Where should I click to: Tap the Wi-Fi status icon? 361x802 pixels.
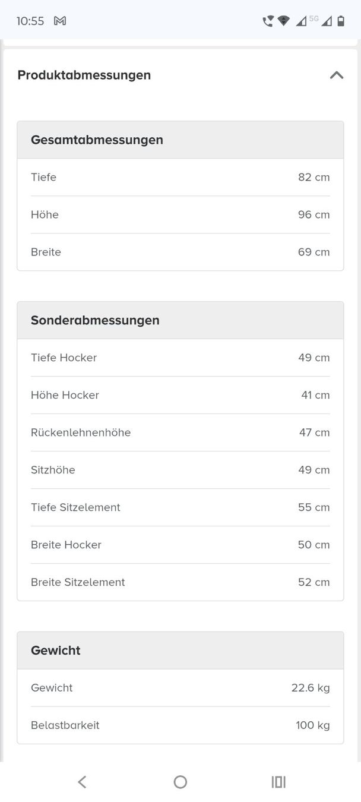click(x=284, y=21)
